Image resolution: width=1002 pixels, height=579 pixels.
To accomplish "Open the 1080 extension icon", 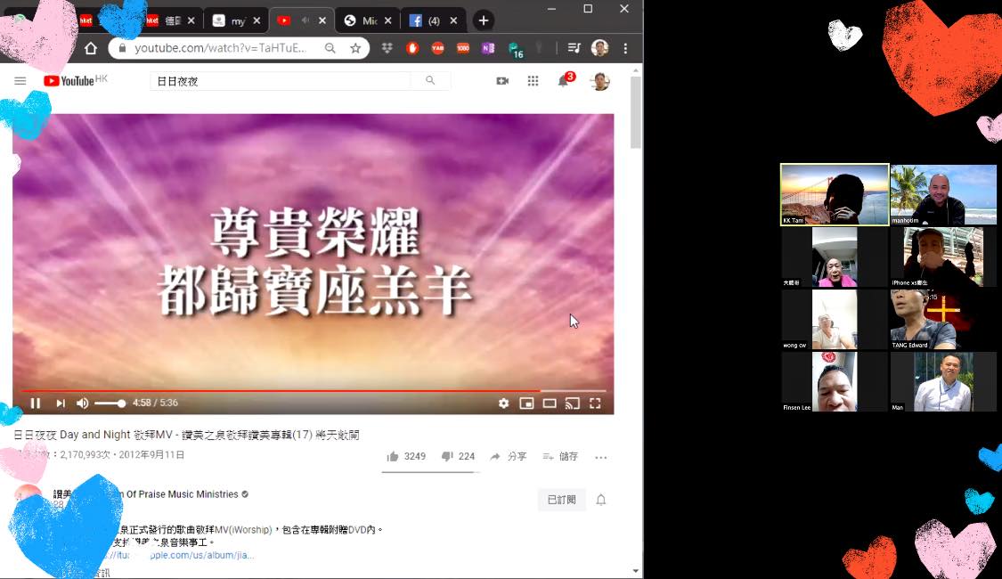I will [x=463, y=48].
